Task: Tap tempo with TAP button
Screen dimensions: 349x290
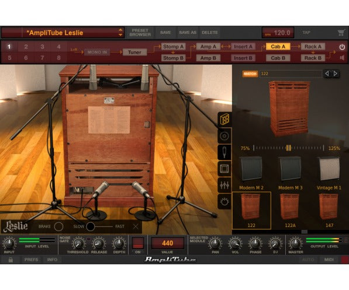Action: click(306, 33)
